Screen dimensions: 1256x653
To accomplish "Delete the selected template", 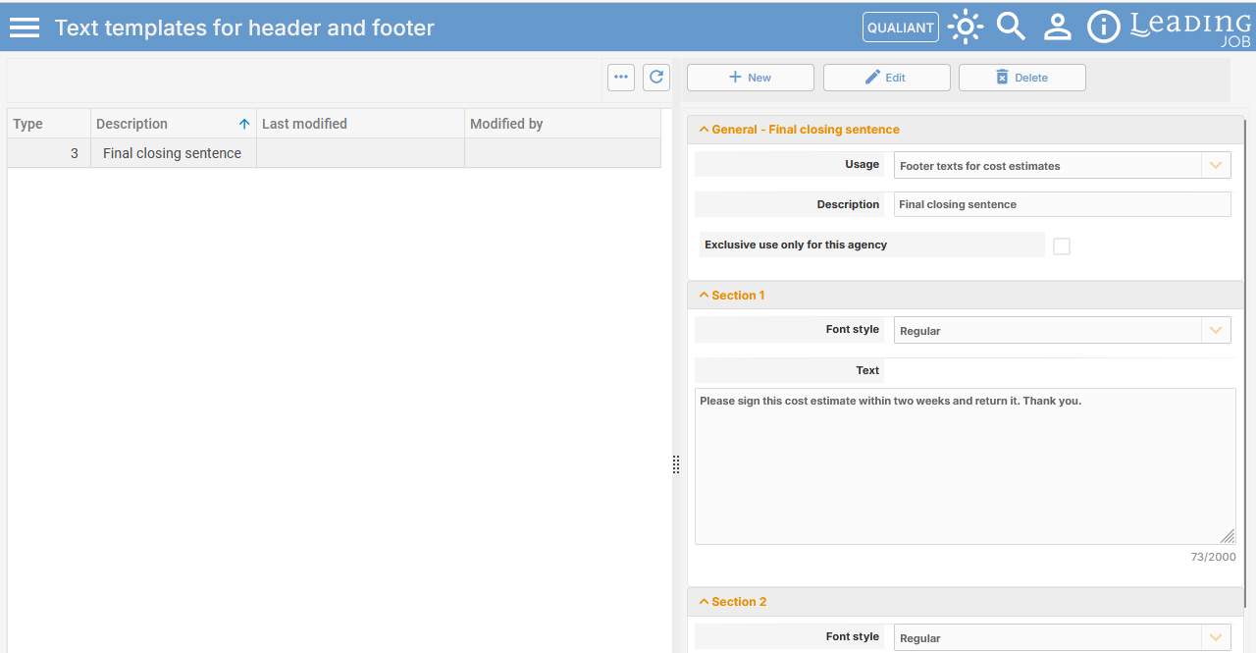I will pyautogui.click(x=1022, y=78).
